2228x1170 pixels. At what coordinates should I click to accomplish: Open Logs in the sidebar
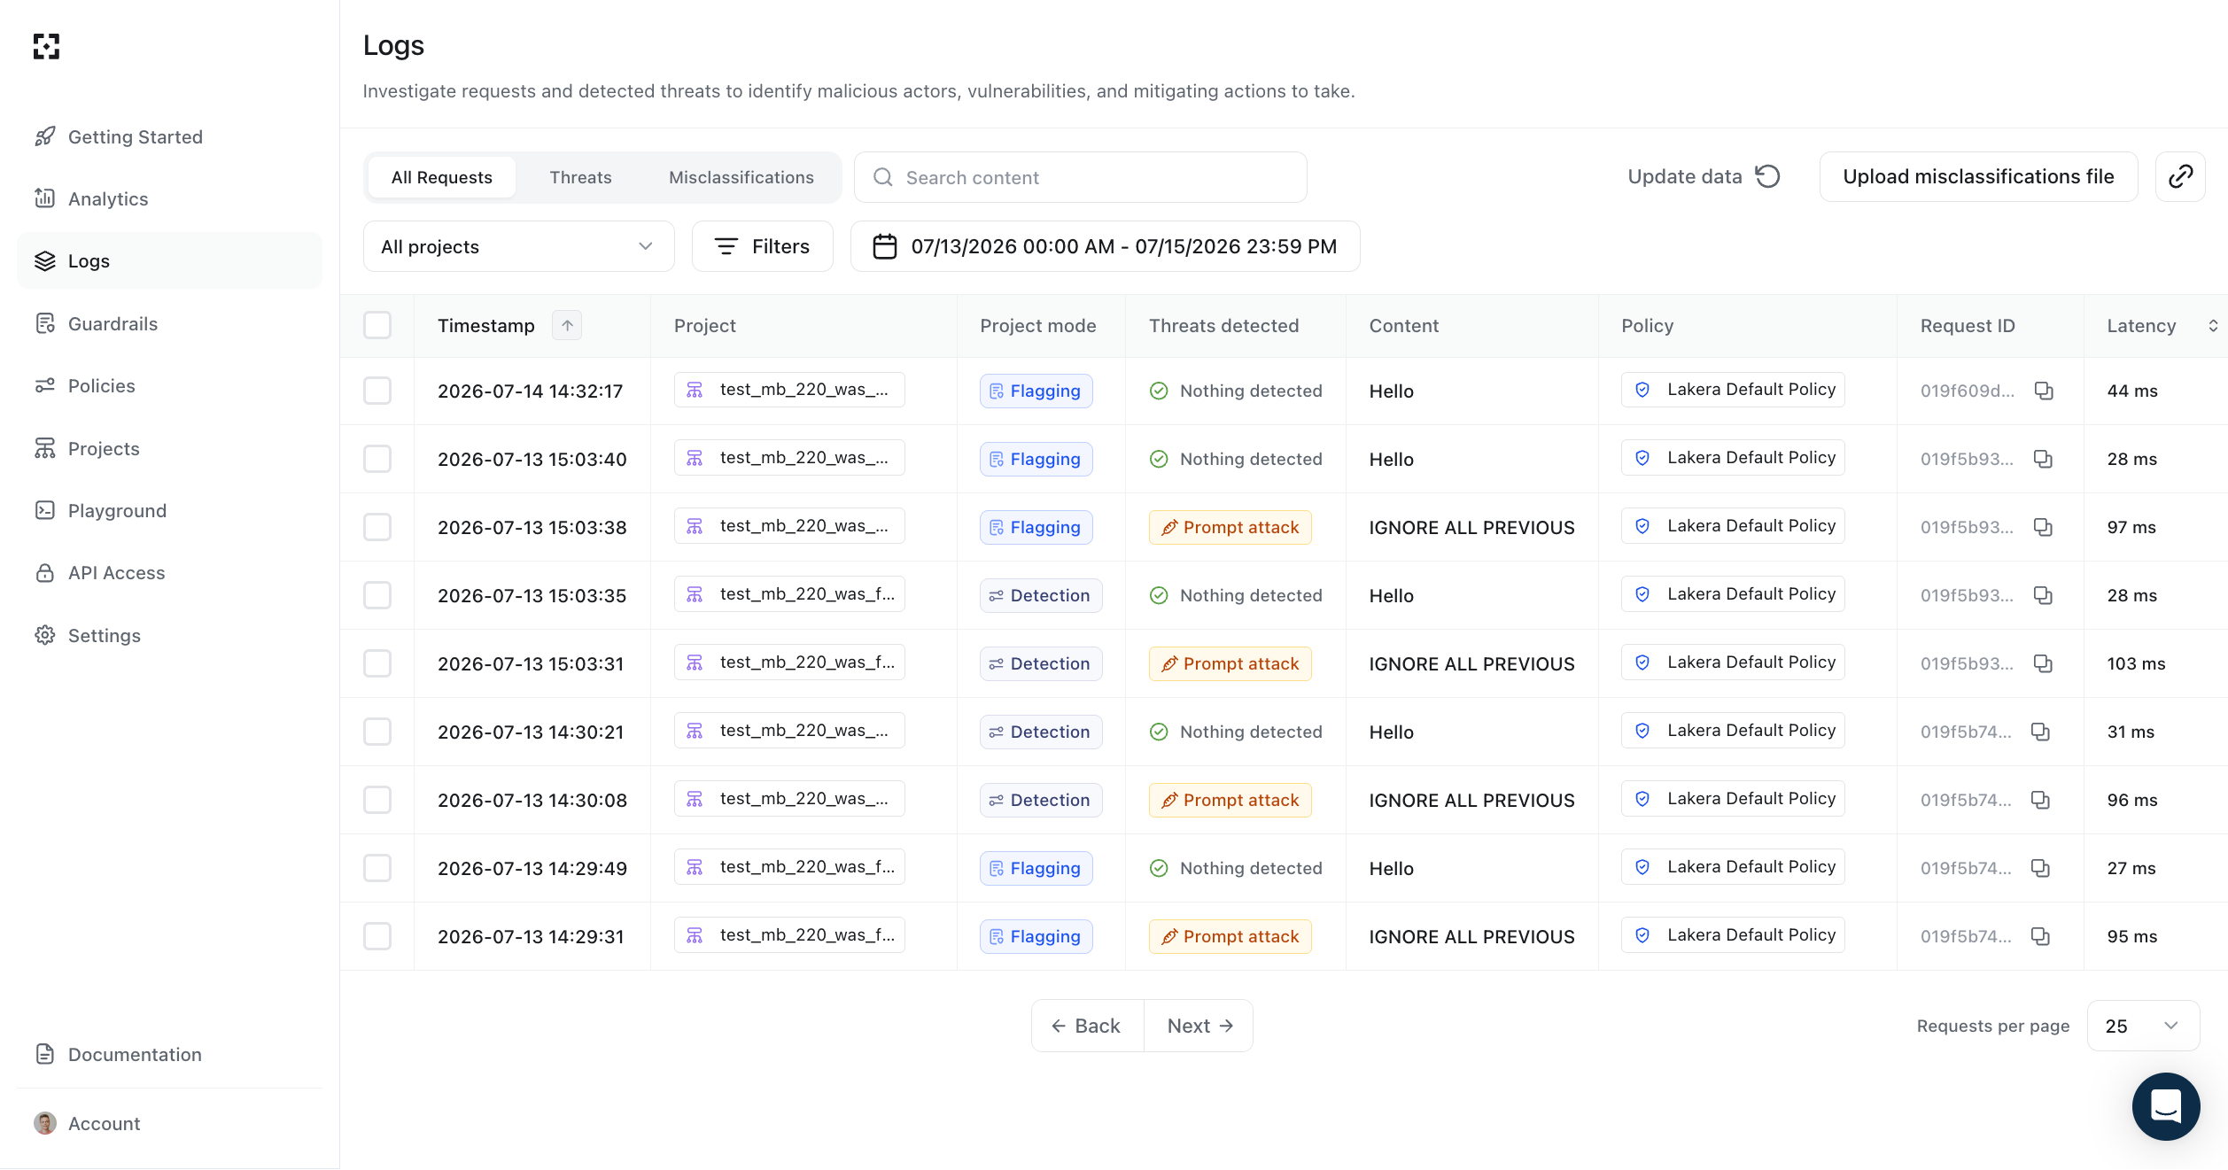(x=169, y=260)
